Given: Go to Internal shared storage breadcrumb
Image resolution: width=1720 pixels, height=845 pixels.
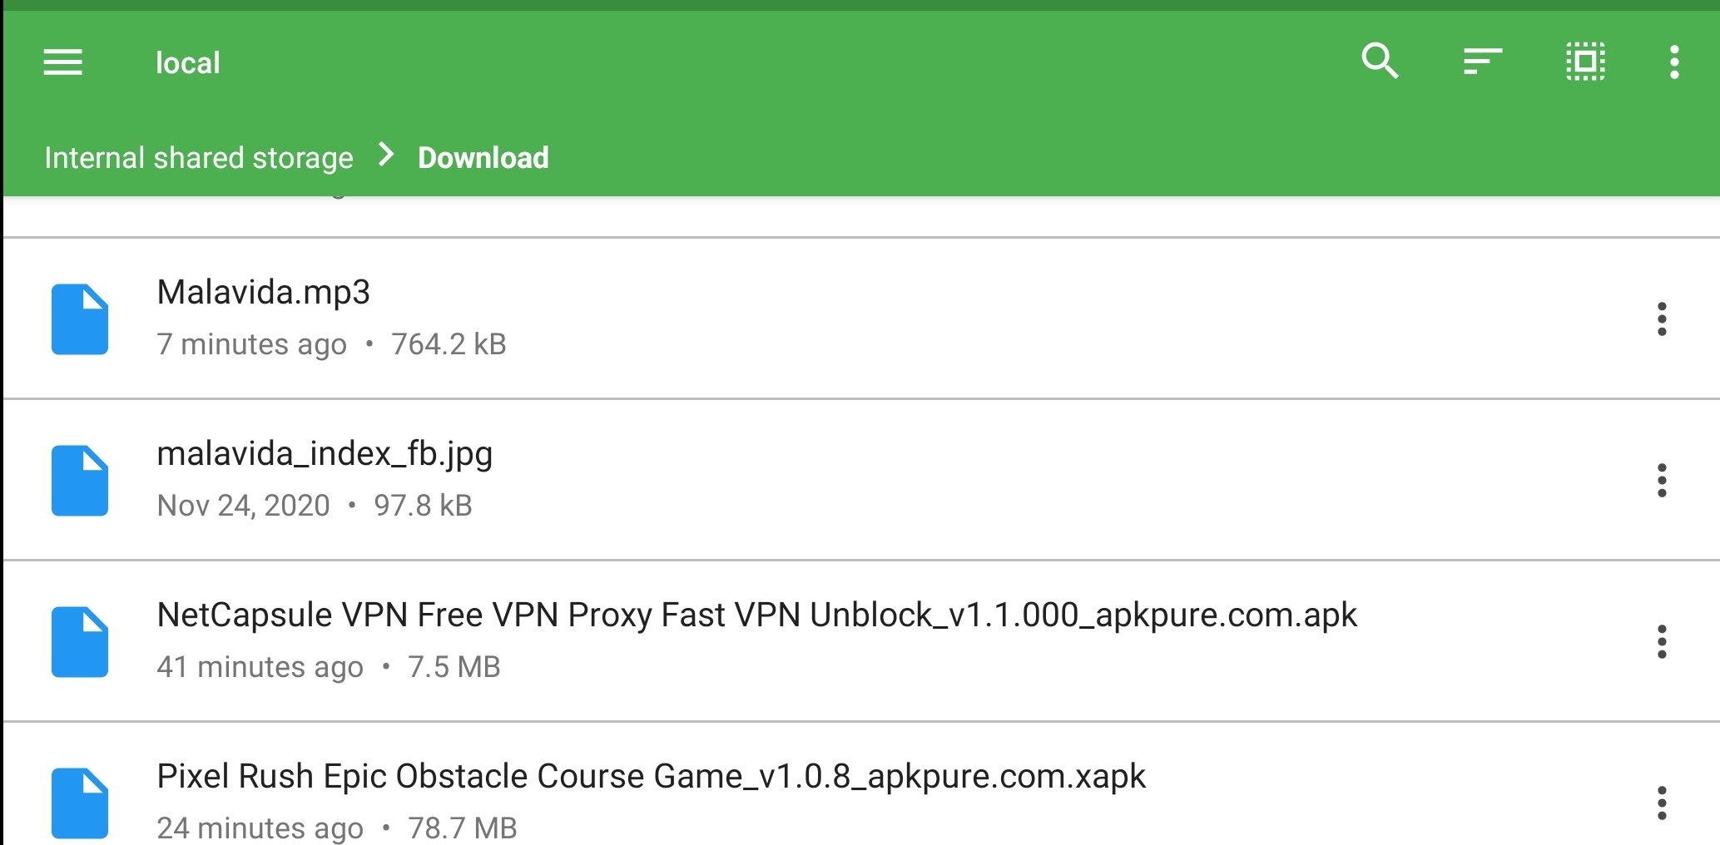Looking at the screenshot, I should (x=199, y=158).
